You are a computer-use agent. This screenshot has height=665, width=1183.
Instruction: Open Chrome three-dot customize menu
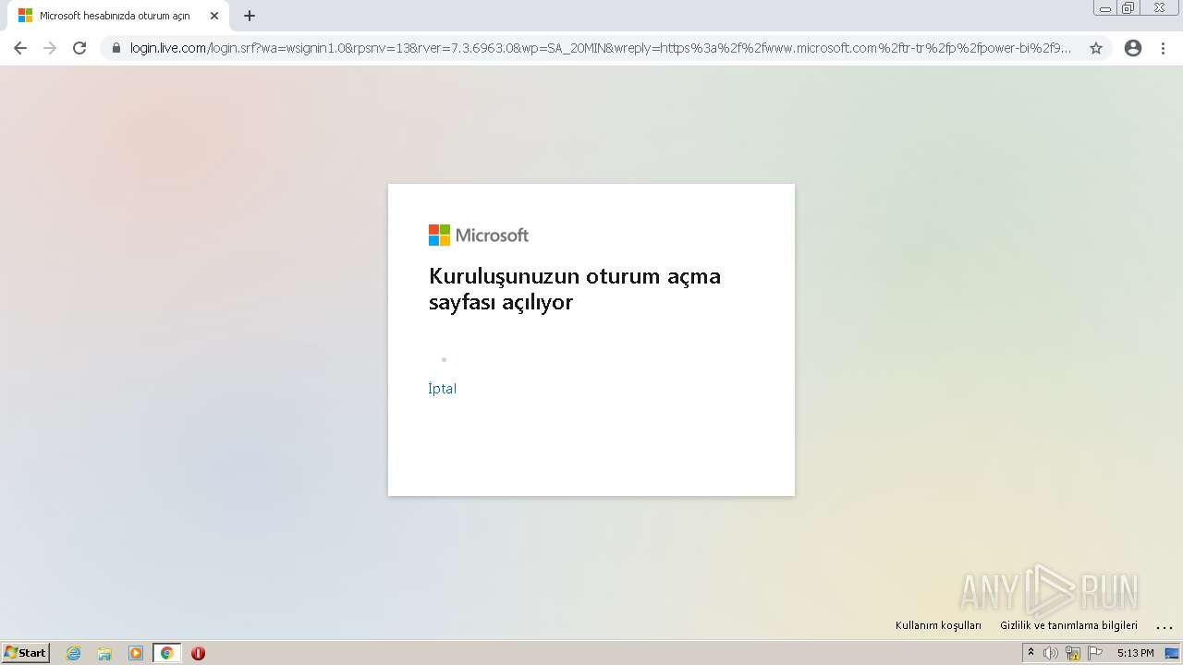(x=1164, y=48)
